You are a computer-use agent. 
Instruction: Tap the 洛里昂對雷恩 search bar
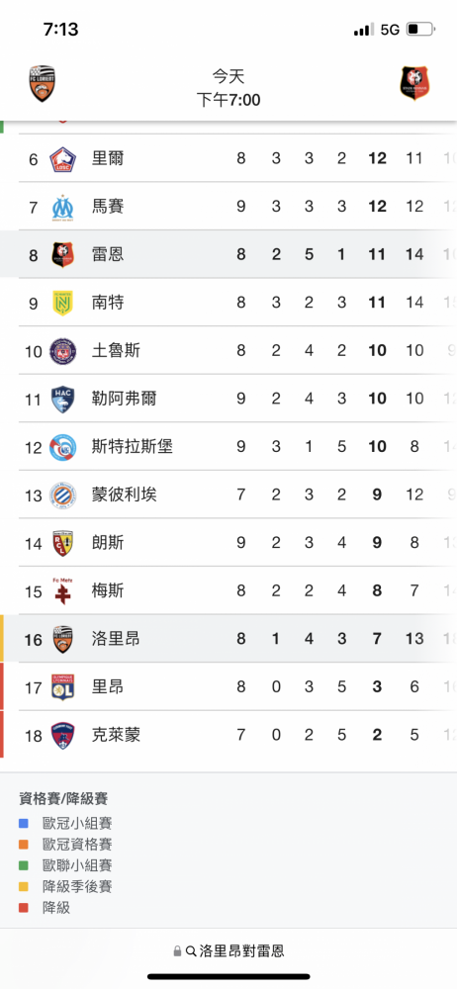tap(228, 951)
